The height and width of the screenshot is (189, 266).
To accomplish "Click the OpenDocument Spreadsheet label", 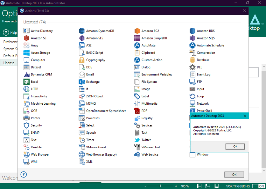I will pos(106,111).
